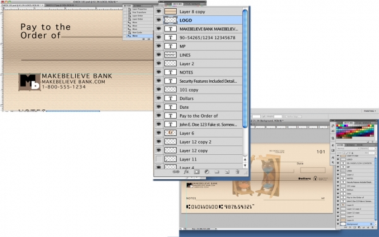Screen dimensions: 379x237
Task: Hide the LINES layer
Action: point(159,55)
